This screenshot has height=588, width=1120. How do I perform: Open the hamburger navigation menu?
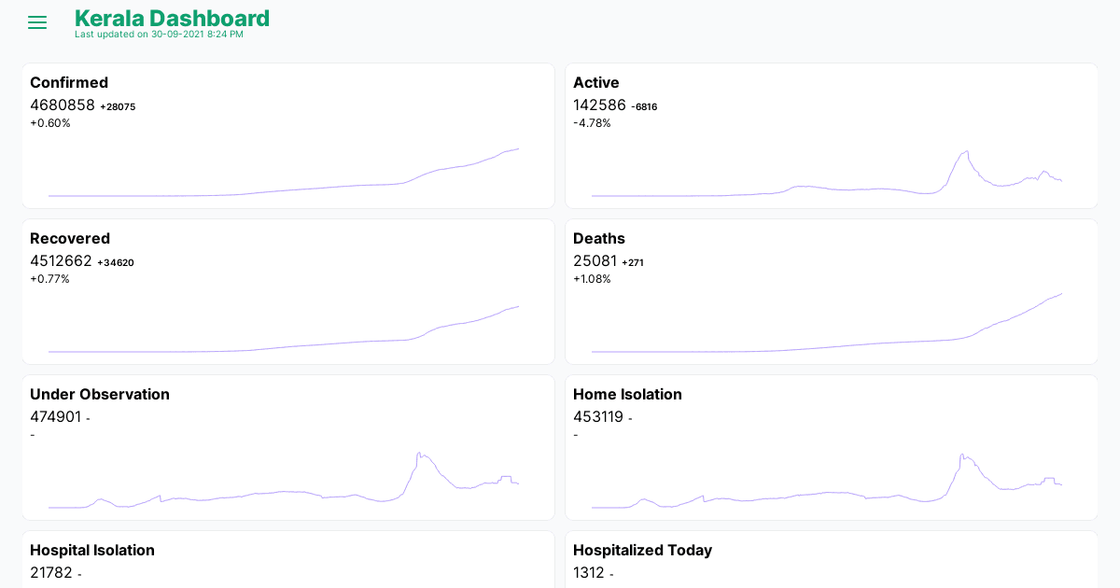[x=37, y=22]
